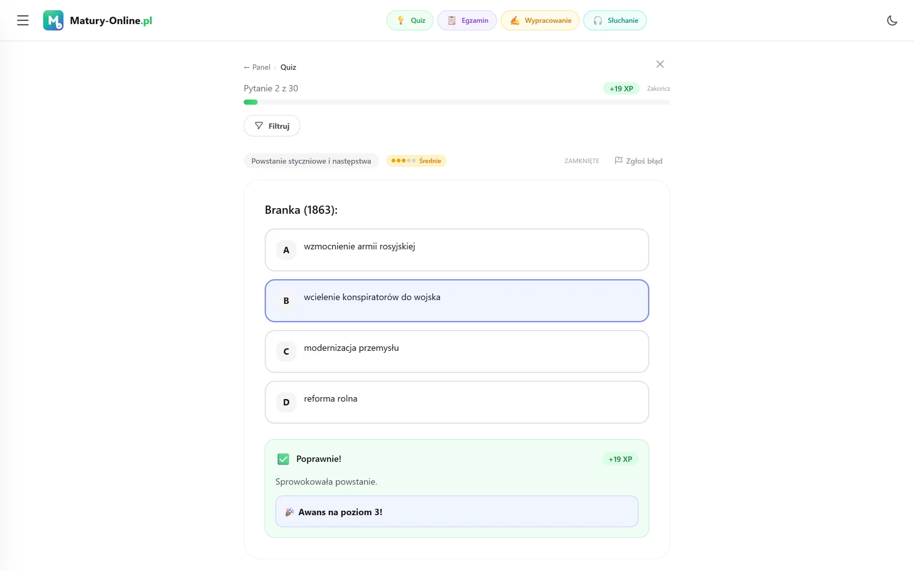Click the Średnie difficulty badge
Image resolution: width=914 pixels, height=571 pixels.
[x=416, y=161]
